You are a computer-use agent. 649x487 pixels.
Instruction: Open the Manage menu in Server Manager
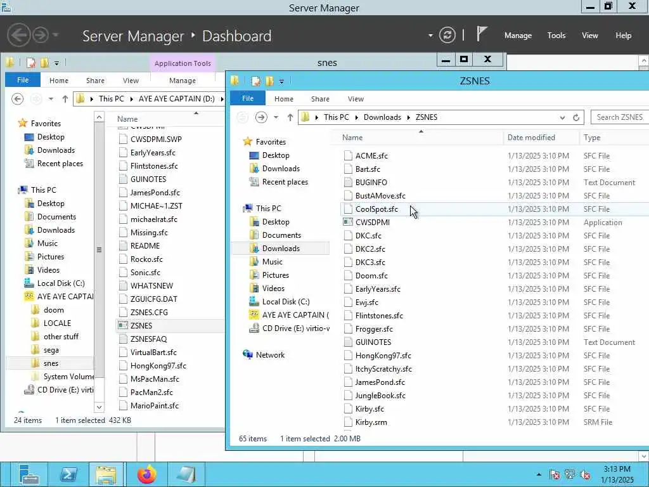pos(518,36)
